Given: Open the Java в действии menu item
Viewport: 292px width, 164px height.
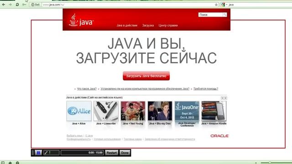Looking at the screenshot, I should 127,26.
